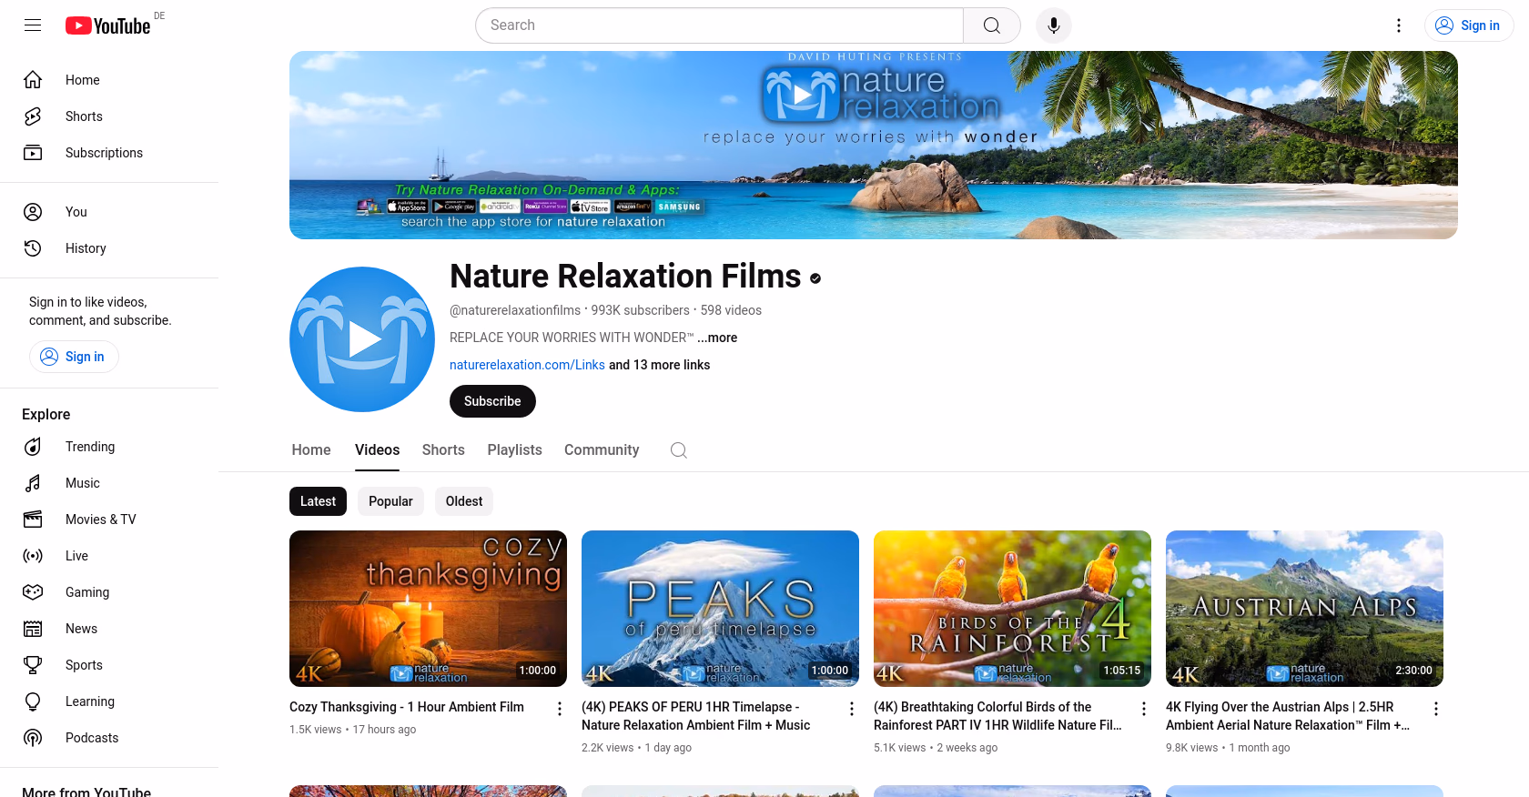Start voice search with microphone icon

(1054, 25)
